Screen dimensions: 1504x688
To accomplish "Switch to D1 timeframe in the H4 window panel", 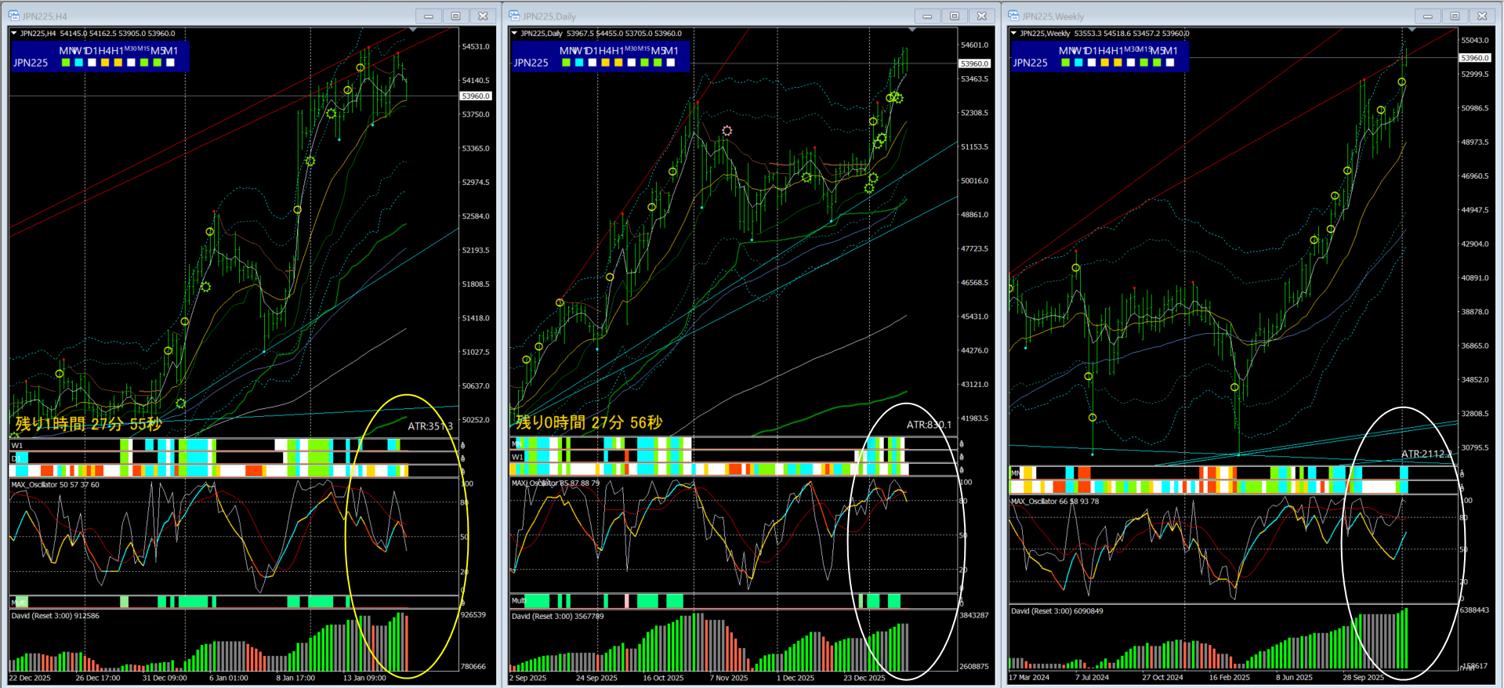I will coord(92,51).
